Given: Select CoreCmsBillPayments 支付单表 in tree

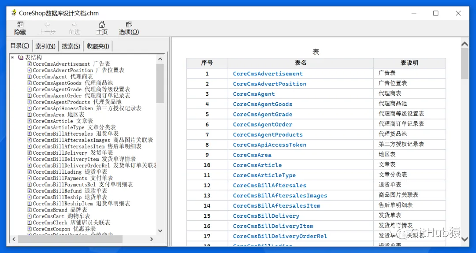Looking at the screenshot, I should [73, 178].
